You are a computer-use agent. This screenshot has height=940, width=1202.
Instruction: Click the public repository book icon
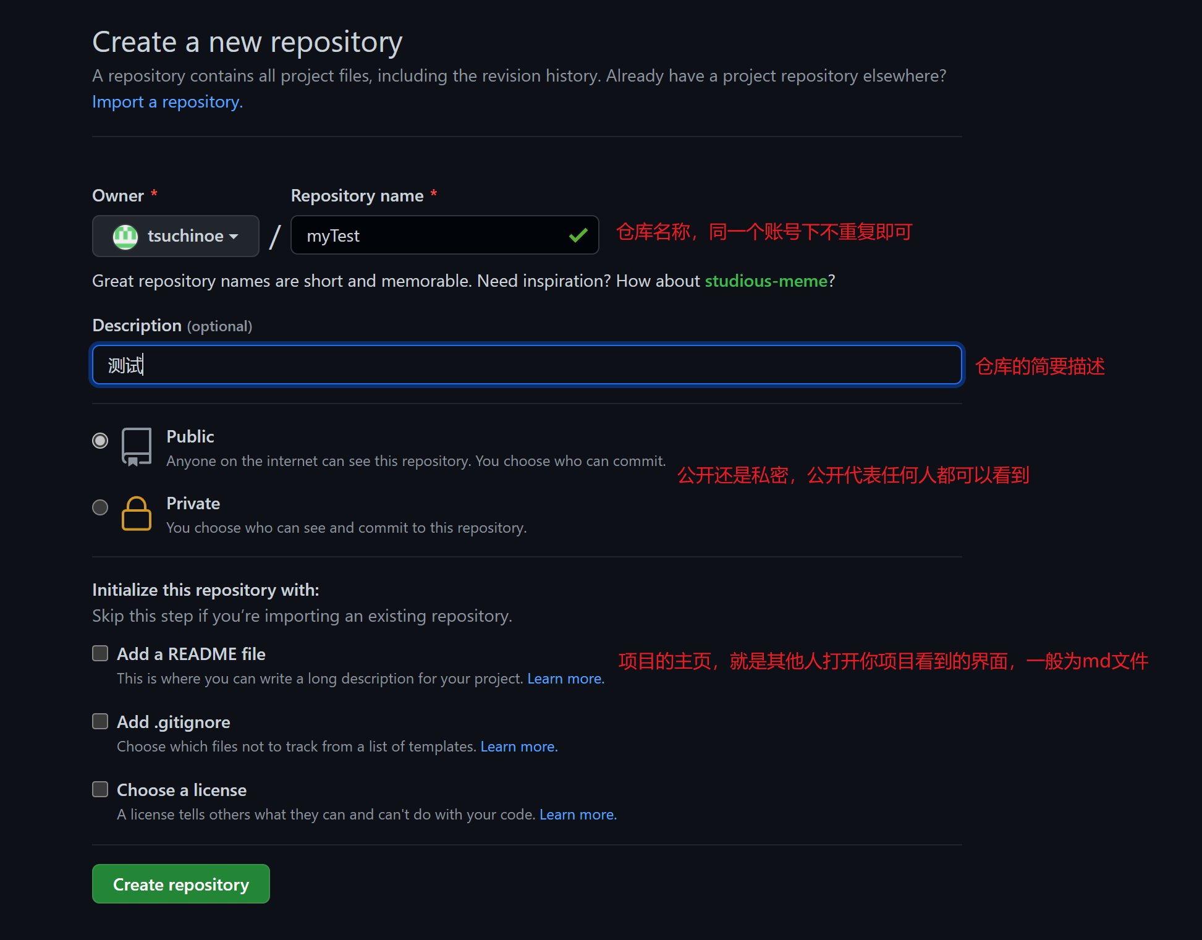pos(137,447)
